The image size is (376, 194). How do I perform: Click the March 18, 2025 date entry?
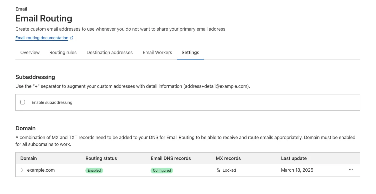[x=297, y=170]
